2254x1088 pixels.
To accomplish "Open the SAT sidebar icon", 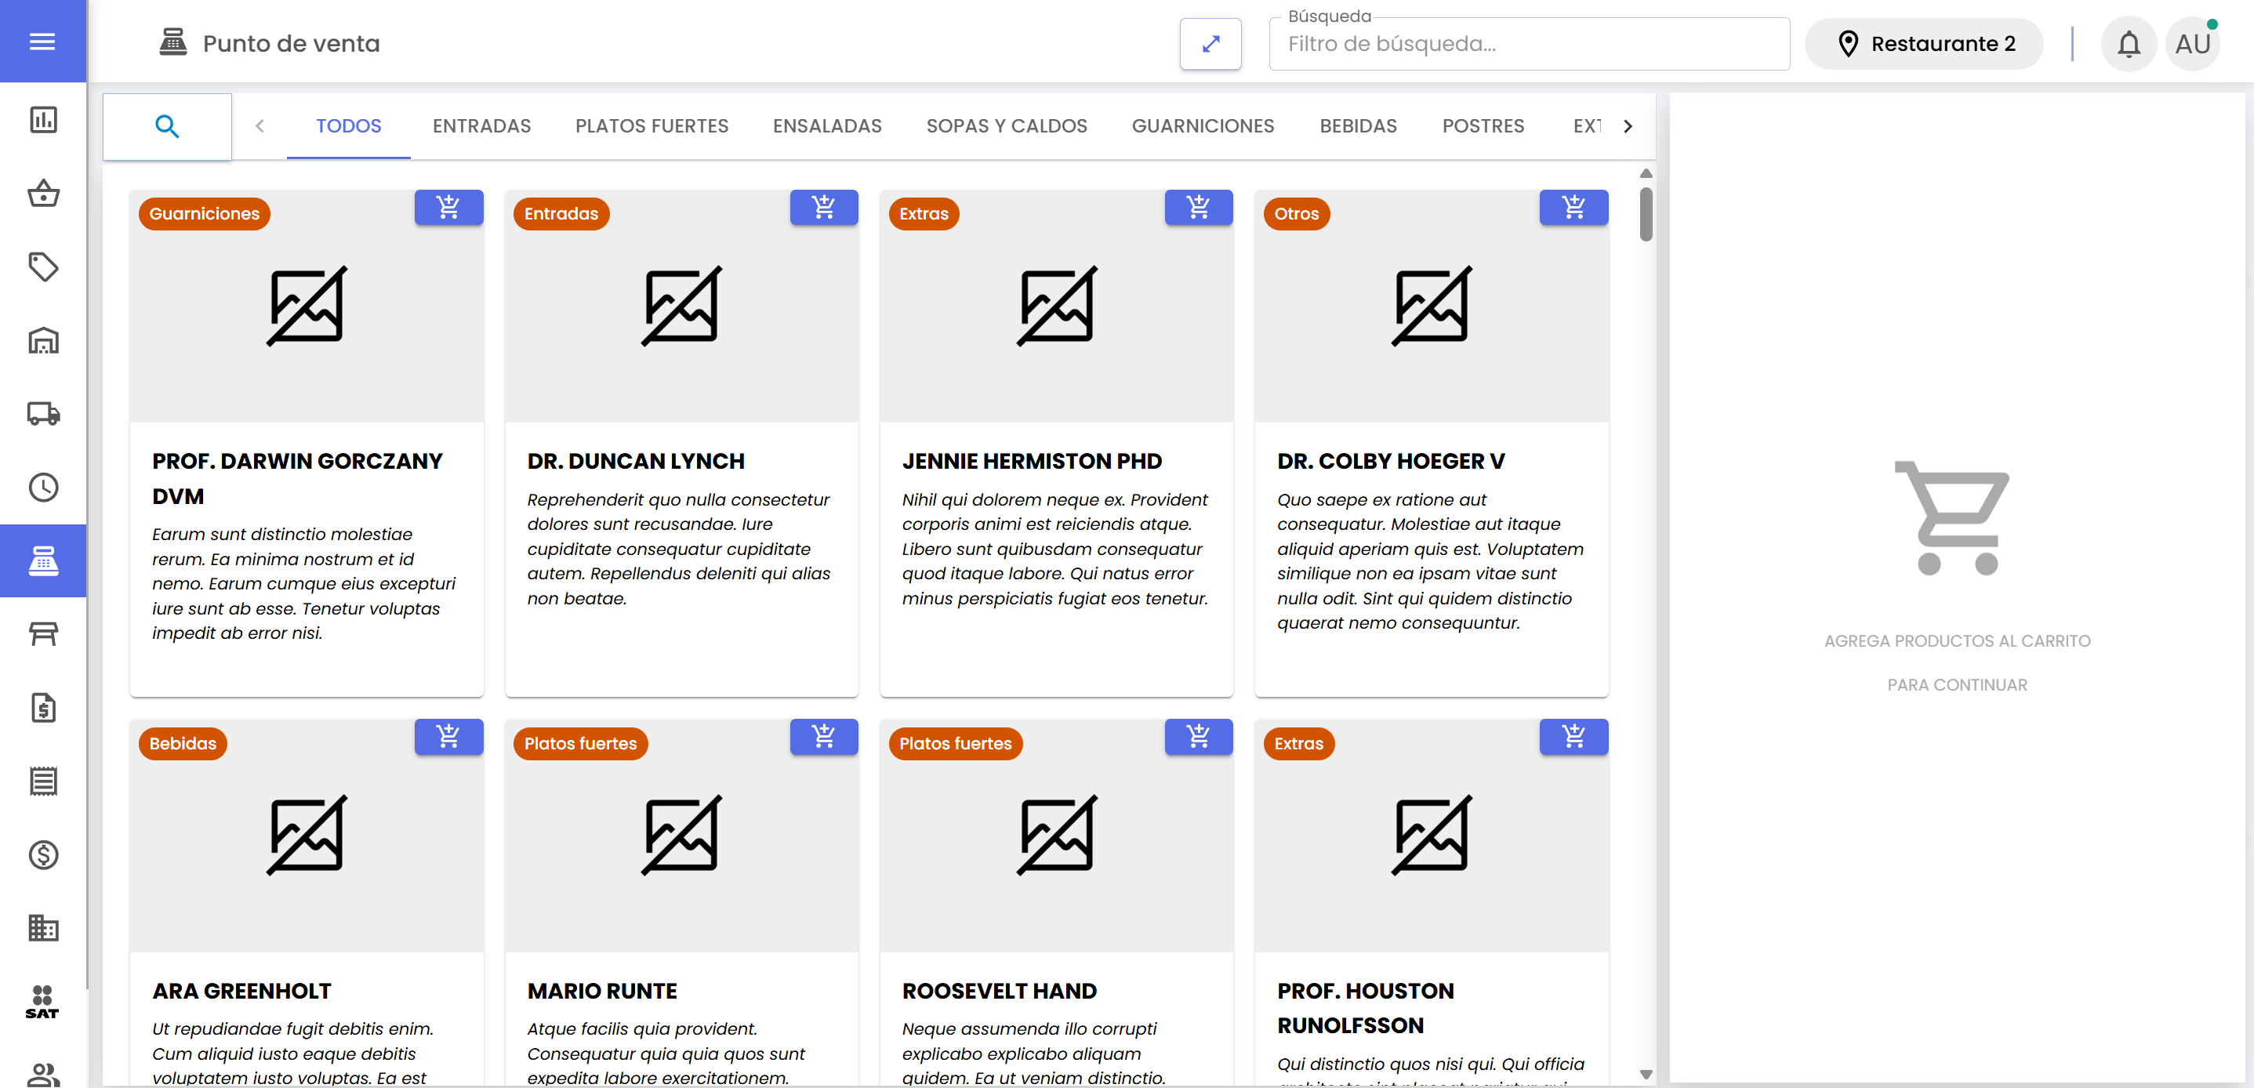I will (x=42, y=1003).
